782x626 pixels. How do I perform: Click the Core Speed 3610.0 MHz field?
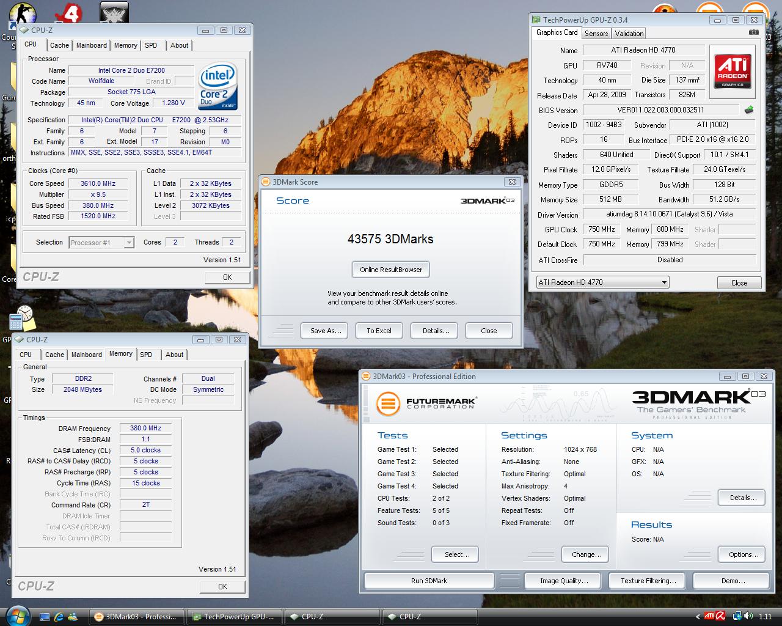[x=98, y=183]
